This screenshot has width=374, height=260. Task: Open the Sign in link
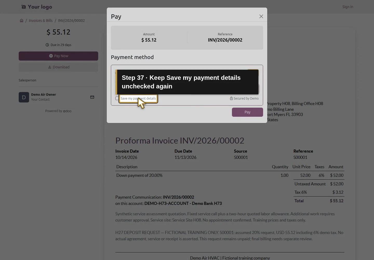[348, 7]
